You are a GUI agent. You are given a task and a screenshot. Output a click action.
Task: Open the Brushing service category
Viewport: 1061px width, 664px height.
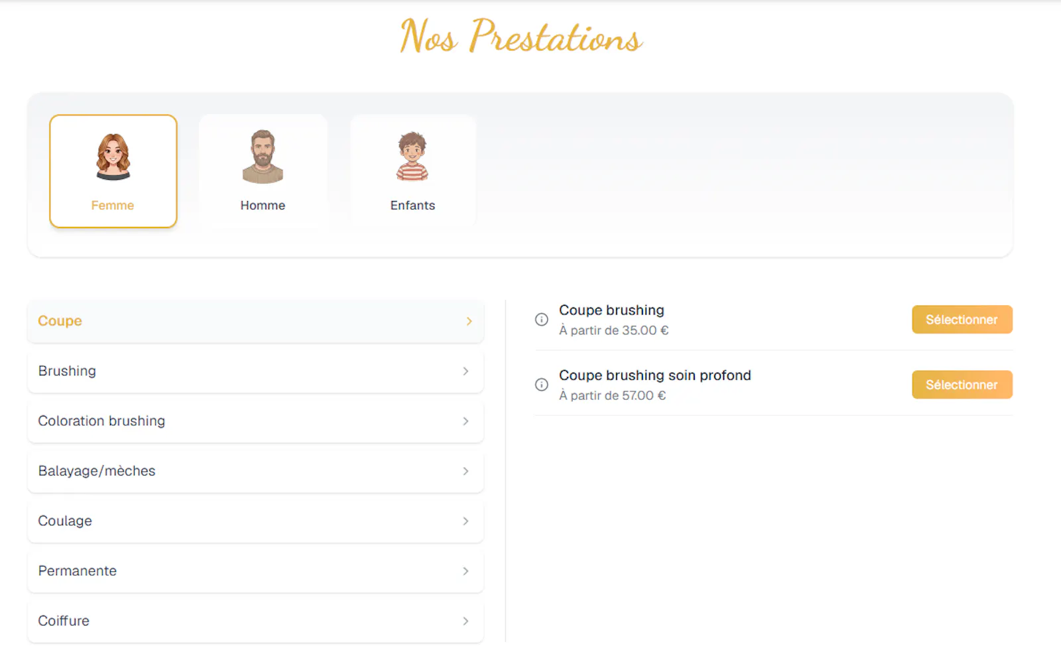[x=255, y=371]
